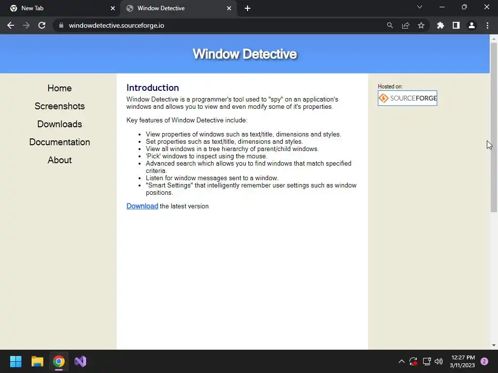Screen dimensions: 498x373
Task: Open the Extensions puzzle-piece menu
Action: [441, 25]
